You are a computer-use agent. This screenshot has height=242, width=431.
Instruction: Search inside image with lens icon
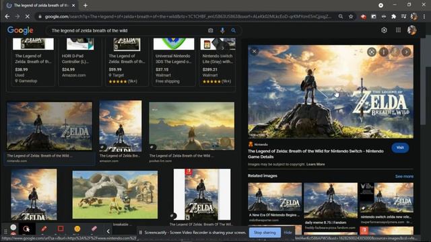click(372, 52)
